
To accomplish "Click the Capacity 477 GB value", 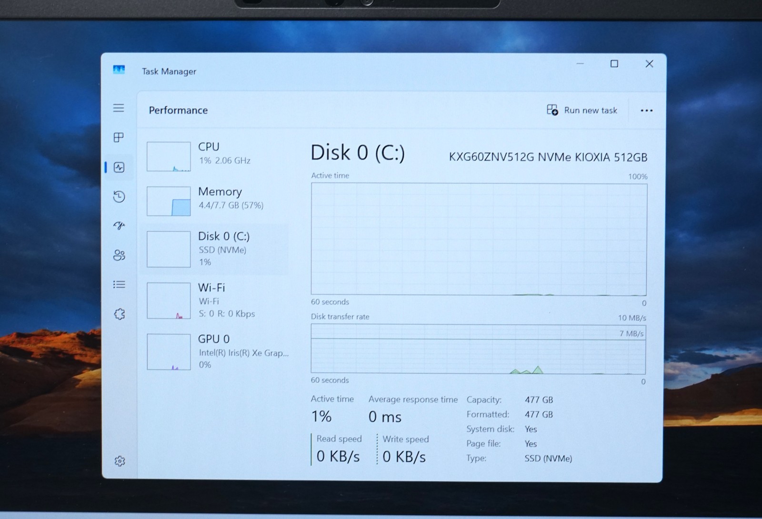I will click(x=539, y=400).
